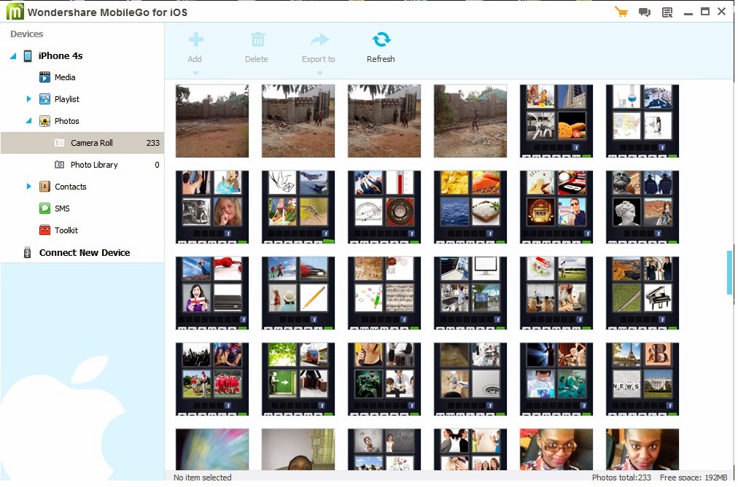Image resolution: width=738 pixels, height=487 pixels.
Task: Collapse the Photos tree node
Action: coord(28,121)
